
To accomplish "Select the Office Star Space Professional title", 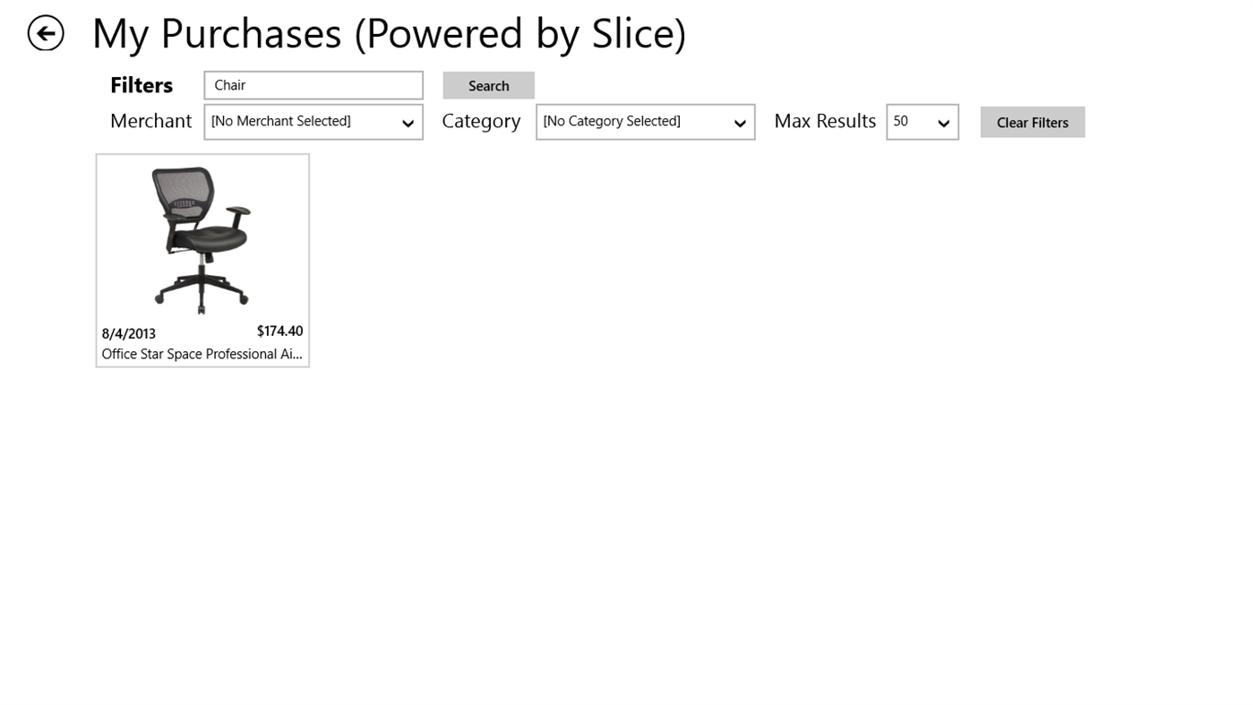I will tap(202, 353).
